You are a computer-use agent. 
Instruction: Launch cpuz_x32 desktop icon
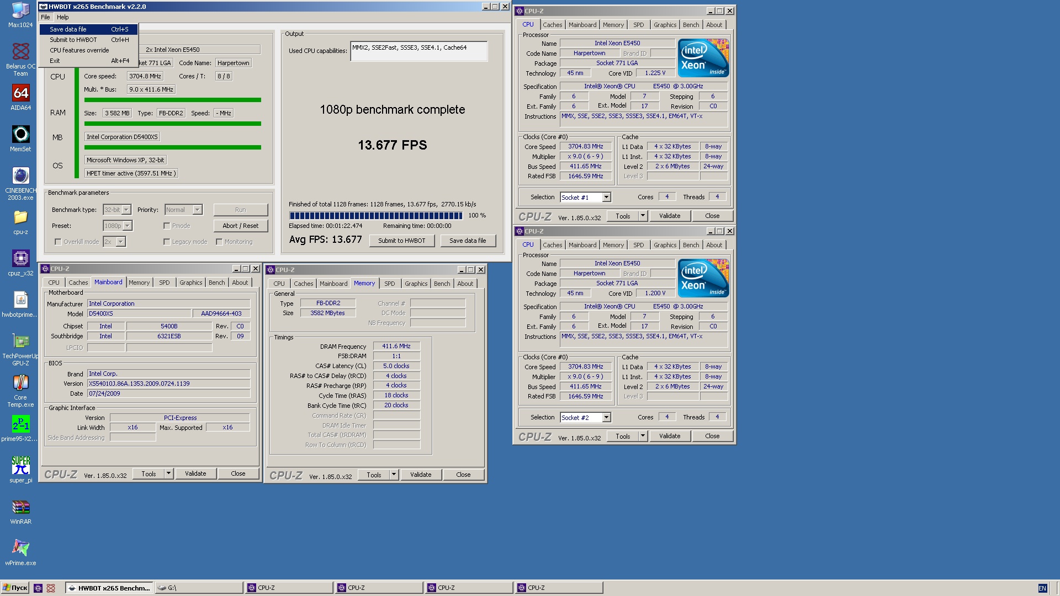pos(20,263)
